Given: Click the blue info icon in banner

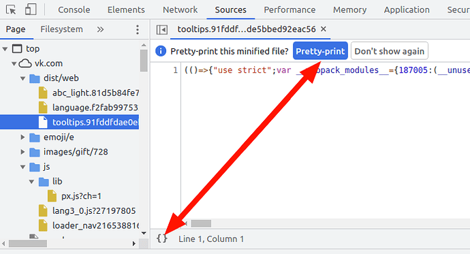Looking at the screenshot, I should pyautogui.click(x=161, y=51).
